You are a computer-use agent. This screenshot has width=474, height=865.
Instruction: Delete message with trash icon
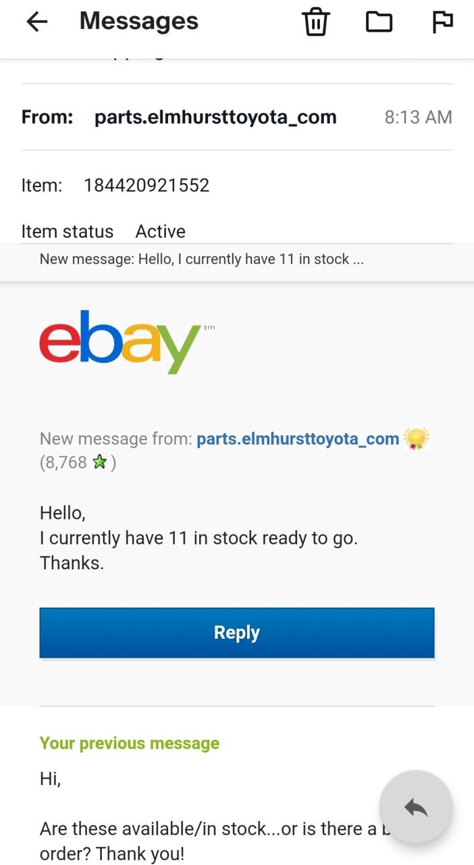tap(315, 22)
